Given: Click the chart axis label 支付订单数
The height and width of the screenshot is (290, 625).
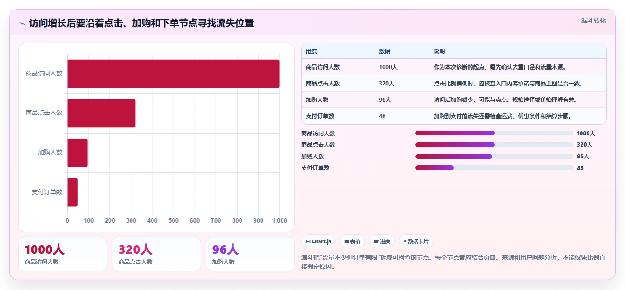Looking at the screenshot, I should pyautogui.click(x=47, y=192).
